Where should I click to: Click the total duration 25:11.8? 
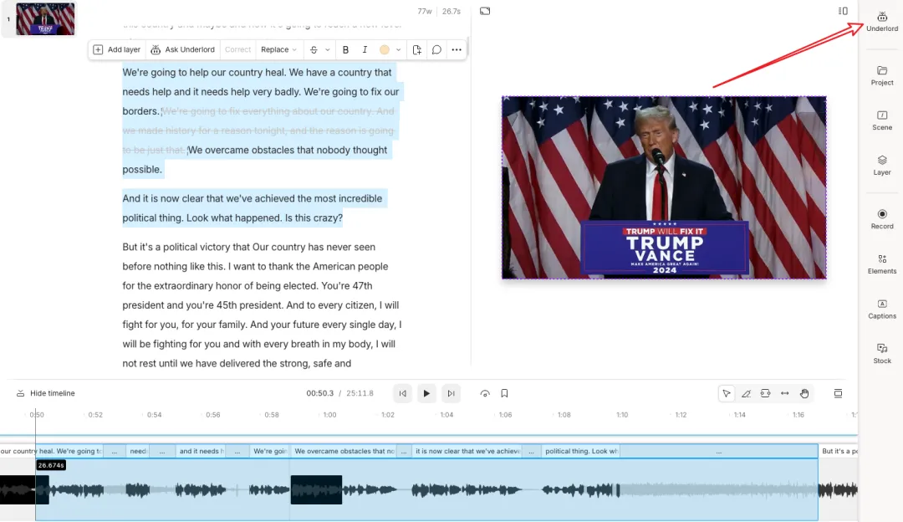click(360, 393)
